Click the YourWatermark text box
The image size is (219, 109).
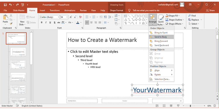pyautogui.click(x=157, y=90)
